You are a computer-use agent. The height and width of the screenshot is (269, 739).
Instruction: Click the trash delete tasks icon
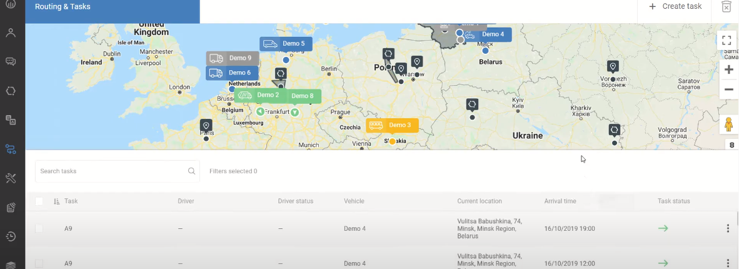pos(726,6)
